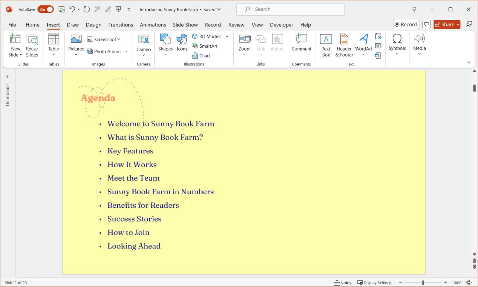Switch to the Transitions tab

[121, 25]
